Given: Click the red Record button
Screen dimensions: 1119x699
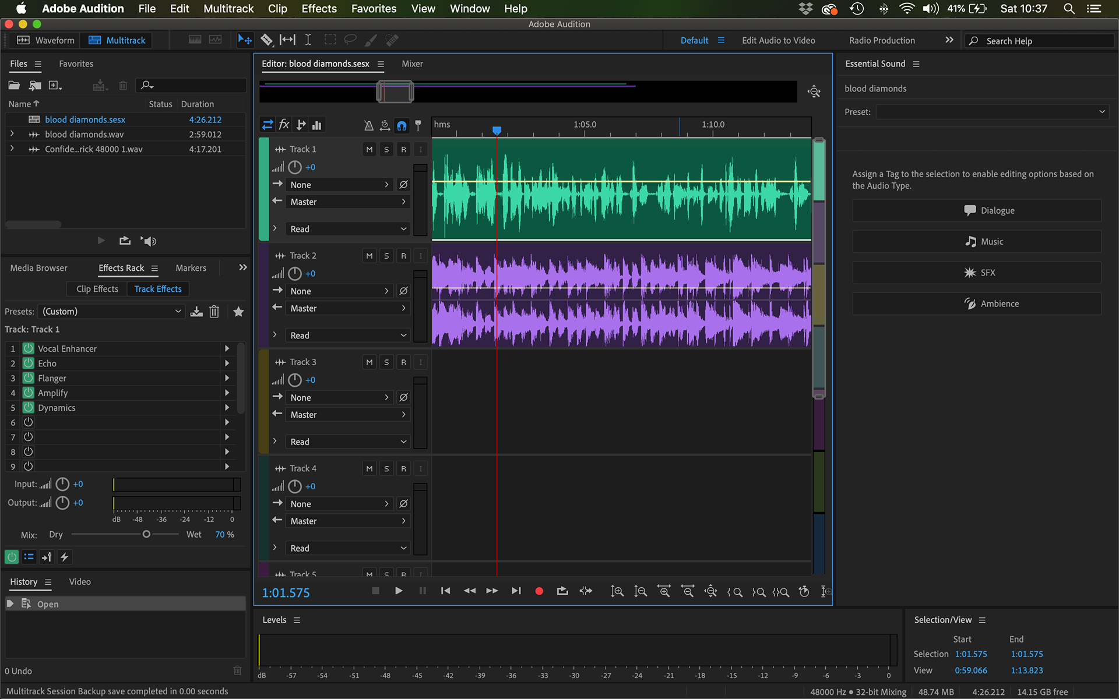Looking at the screenshot, I should [539, 591].
